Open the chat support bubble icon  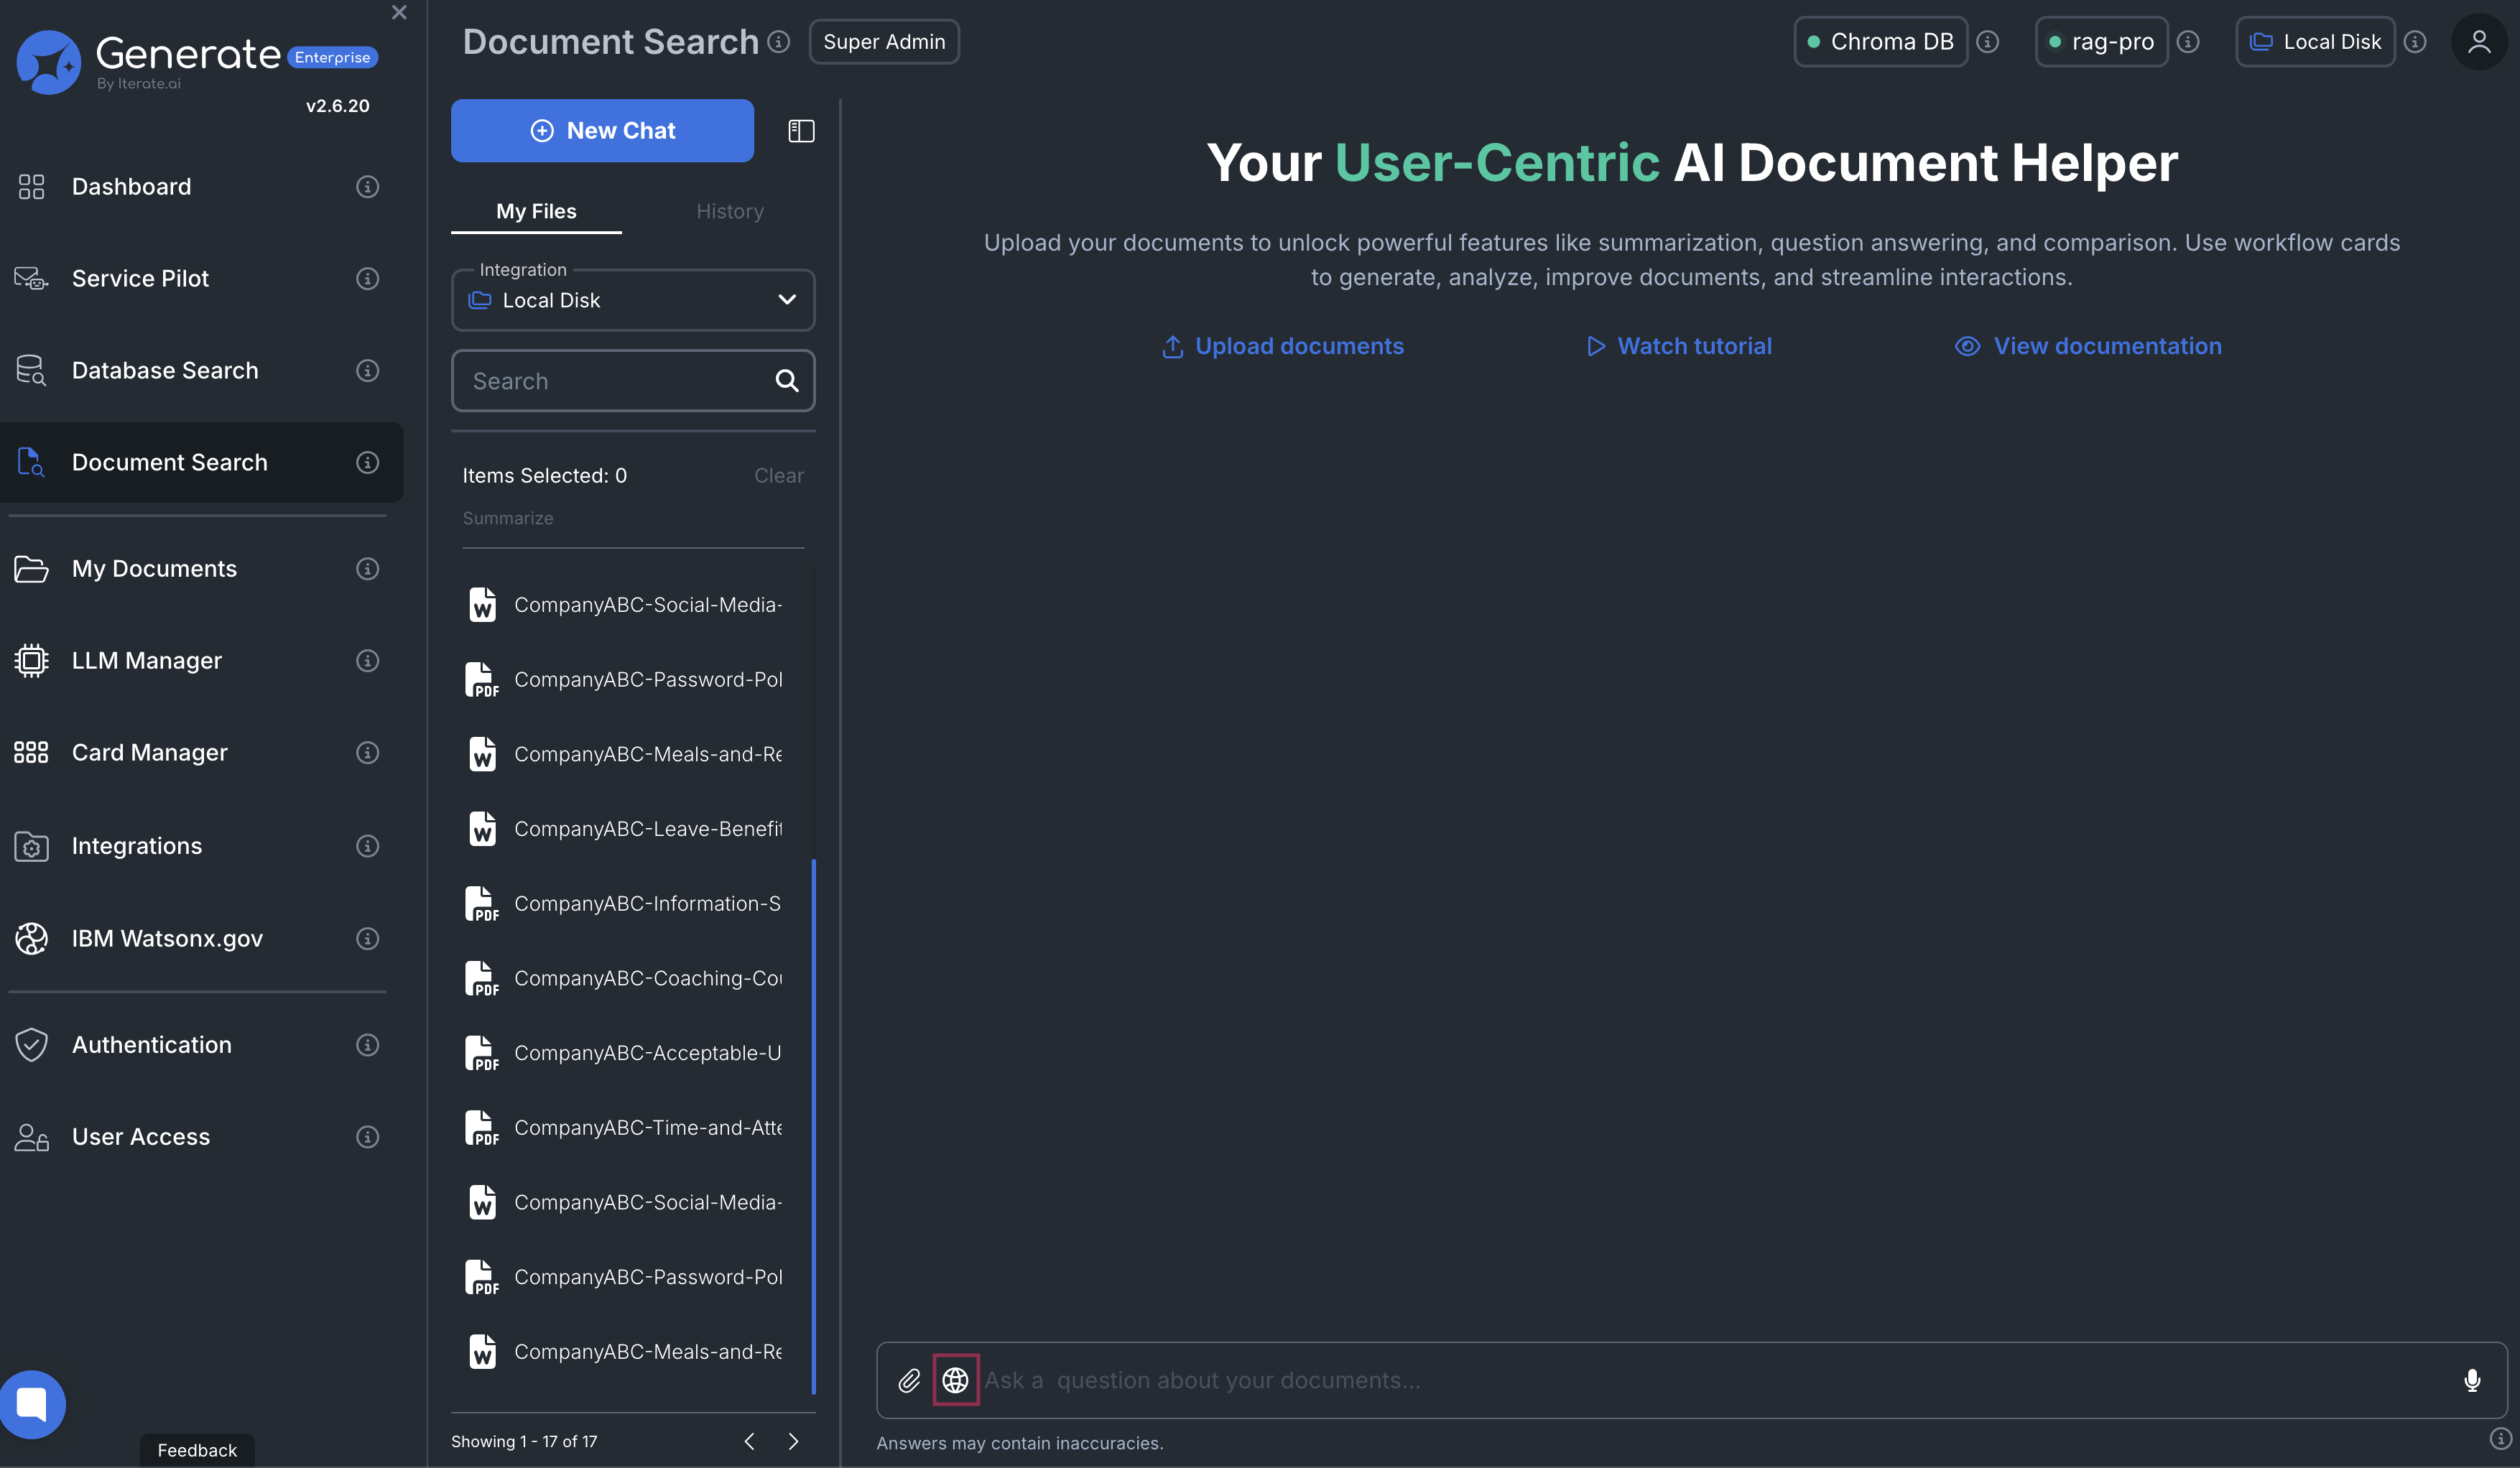[x=32, y=1404]
